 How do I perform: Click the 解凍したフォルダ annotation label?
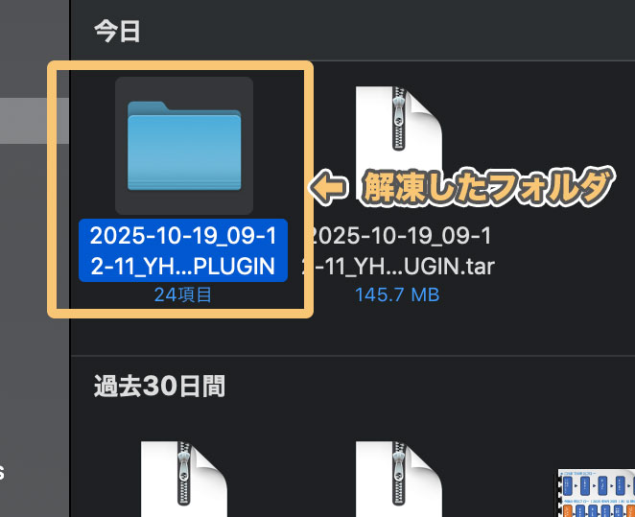pyautogui.click(x=488, y=187)
